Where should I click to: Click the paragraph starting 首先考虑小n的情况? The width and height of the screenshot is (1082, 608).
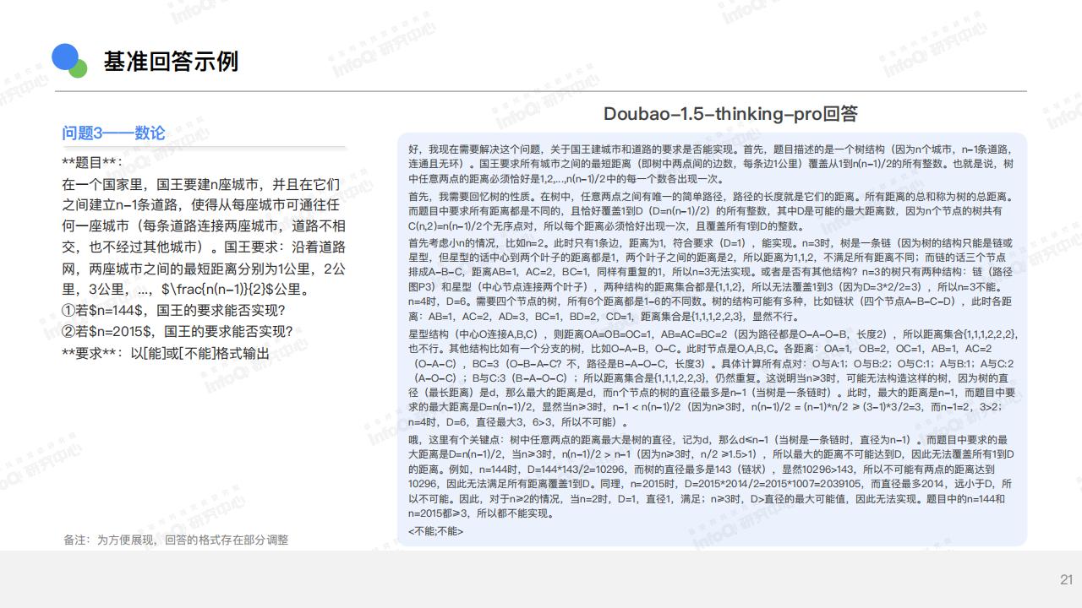[711, 280]
